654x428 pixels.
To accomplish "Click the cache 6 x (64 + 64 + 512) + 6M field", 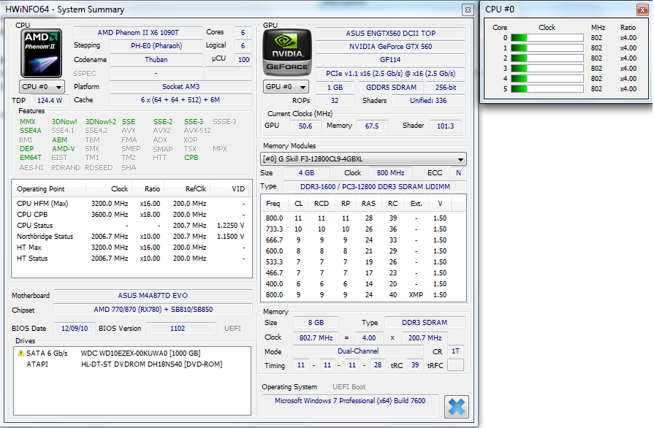I will pos(180,100).
